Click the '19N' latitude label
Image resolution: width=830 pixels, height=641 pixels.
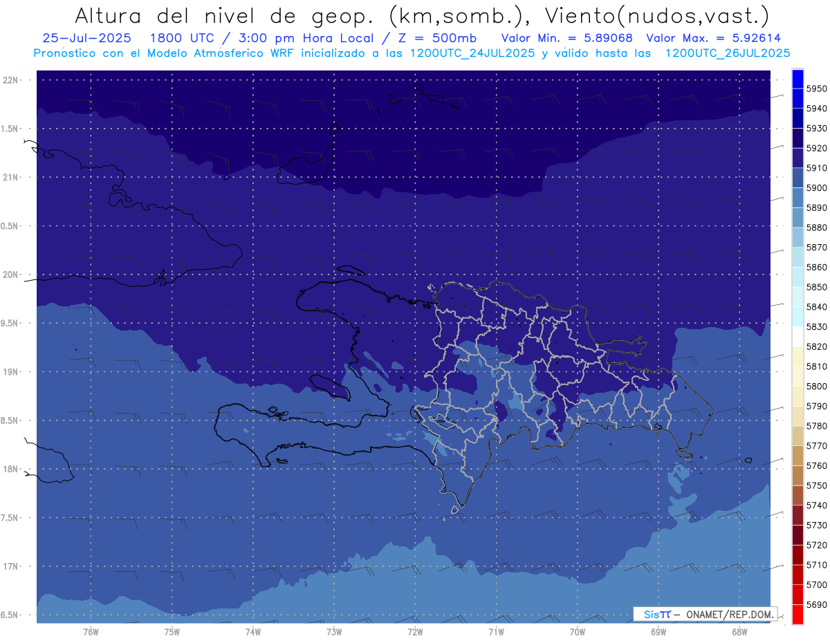pos(12,372)
